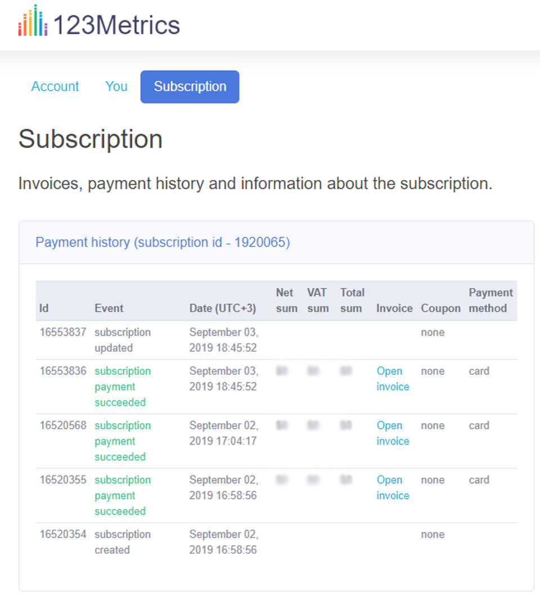Viewport: 540px width, 597px height.
Task: Click date of row 16553837
Action: coord(224,340)
